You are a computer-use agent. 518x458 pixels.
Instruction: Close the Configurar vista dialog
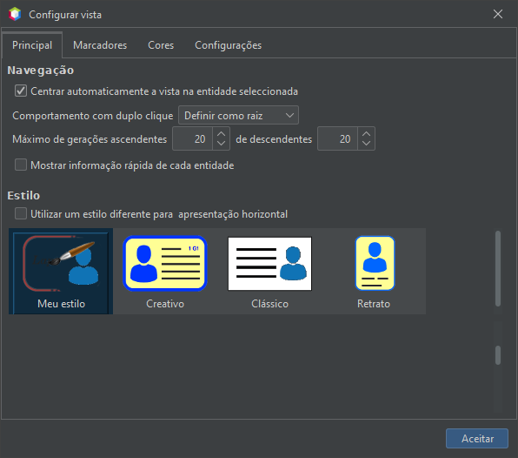pyautogui.click(x=498, y=14)
